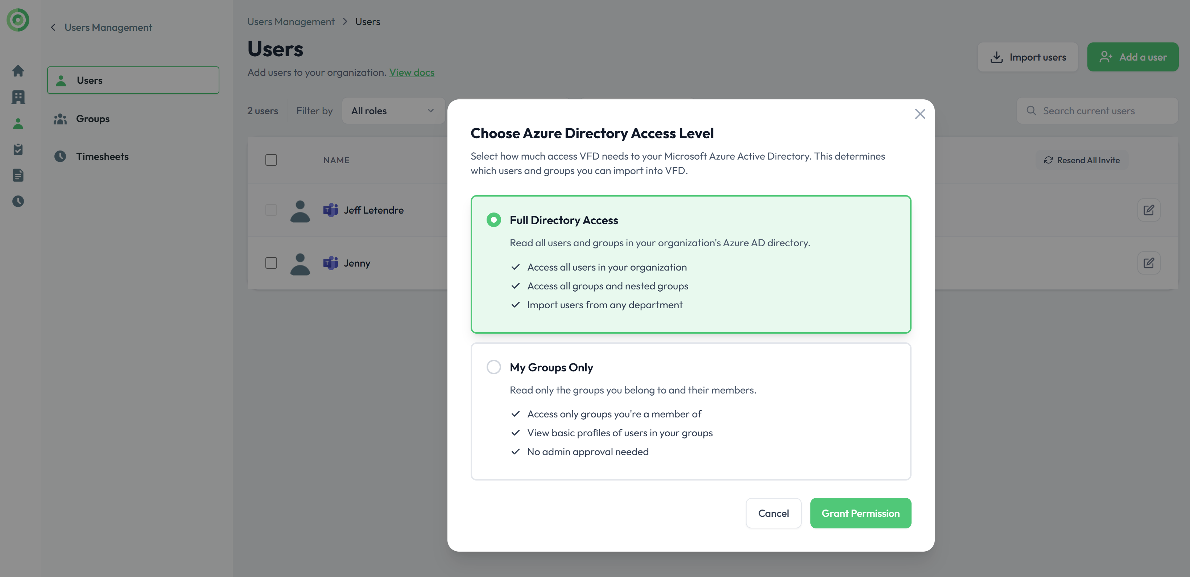Screen dimensions: 1190x577
Task: Open the Groups menu item
Action: coord(93,119)
